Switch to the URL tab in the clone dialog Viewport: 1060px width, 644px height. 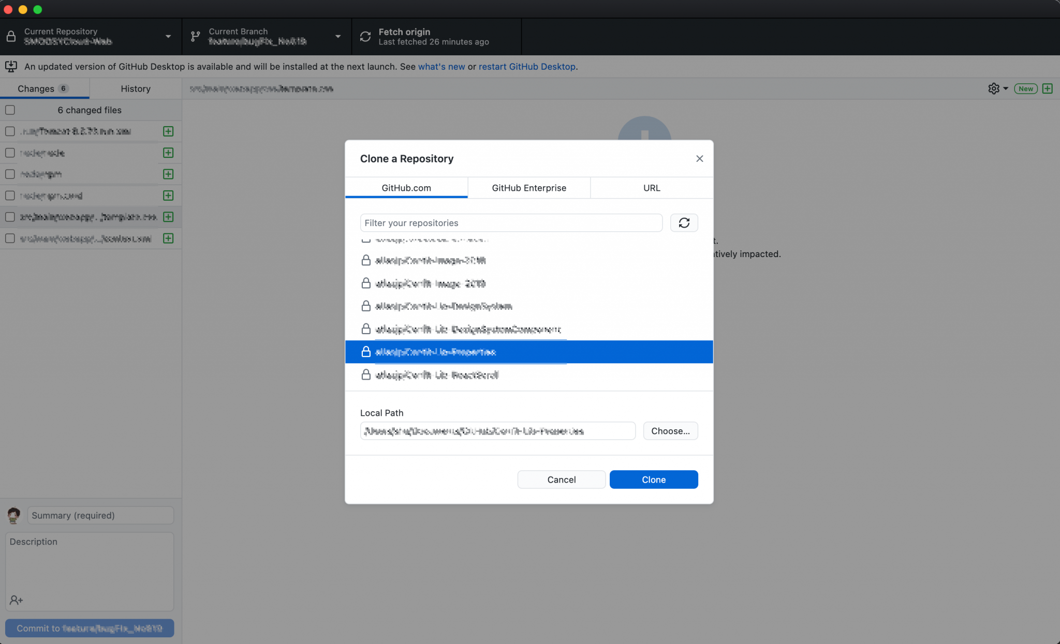pyautogui.click(x=651, y=188)
